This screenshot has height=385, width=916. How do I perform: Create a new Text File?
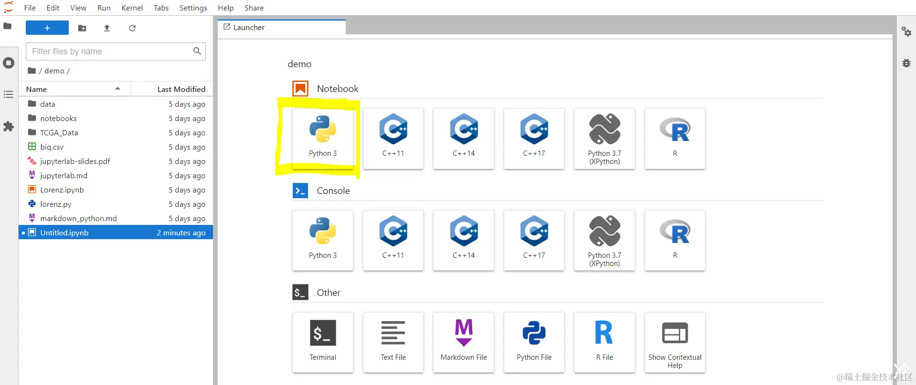coord(393,343)
